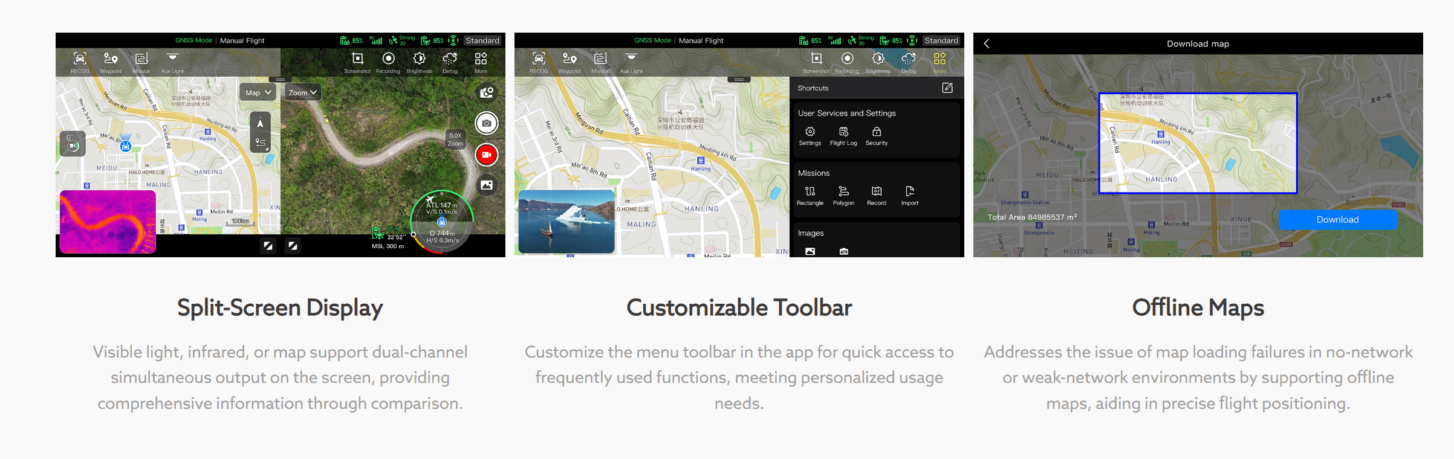
Task: Click the highlighted yellow More toolbar item
Action: click(940, 62)
